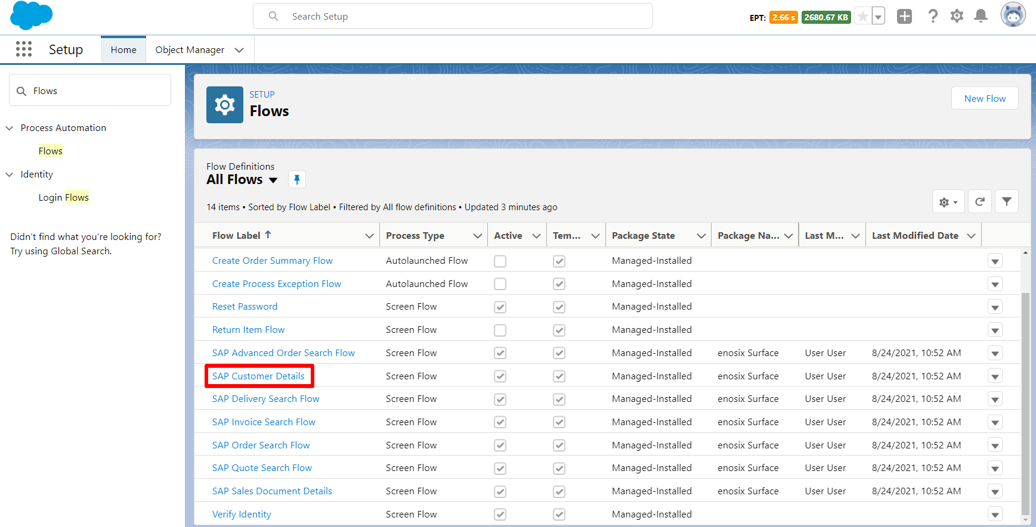Open row actions for Verify Identity

pos(995,514)
